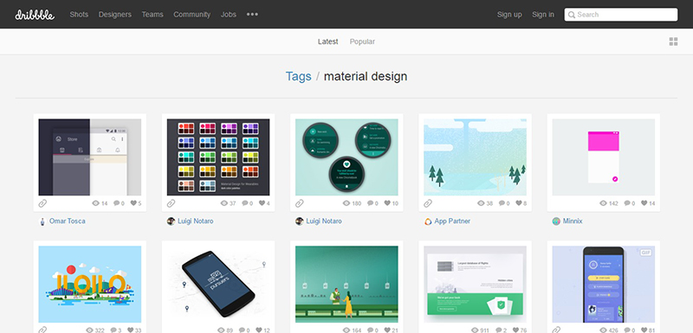
Task: Click views eye icon showing 38
Action: click(x=482, y=203)
